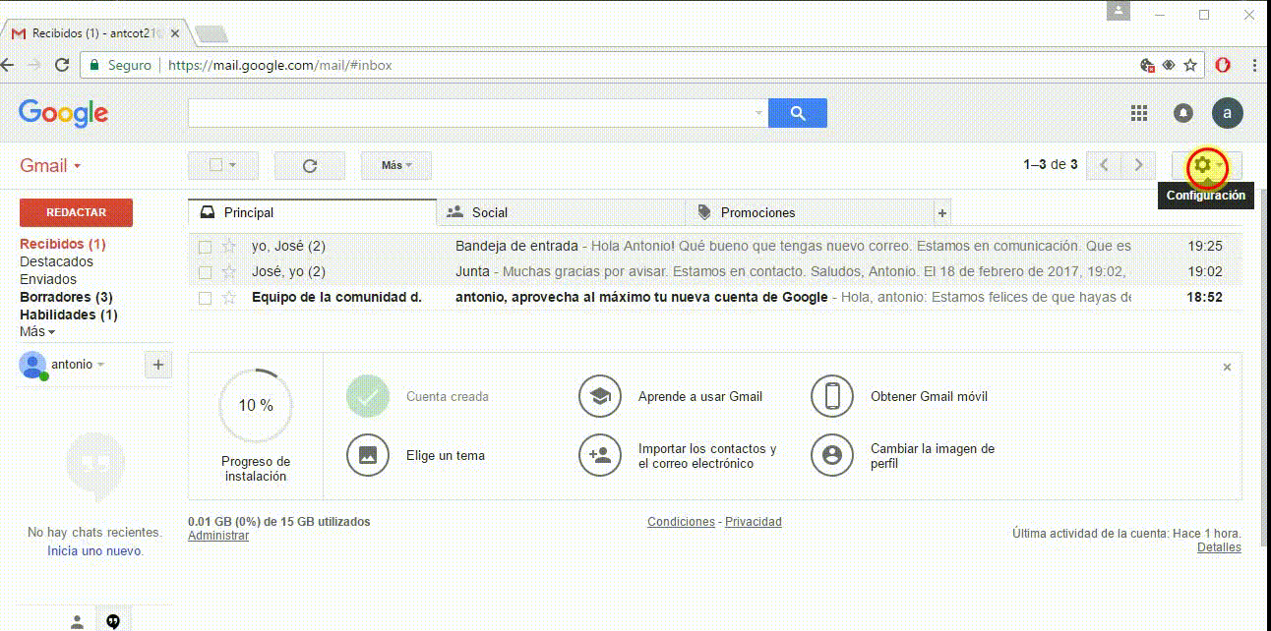Viewport: 1271px width, 631px height.
Task: Star the 'José, yo (2)' message
Action: 229,271
